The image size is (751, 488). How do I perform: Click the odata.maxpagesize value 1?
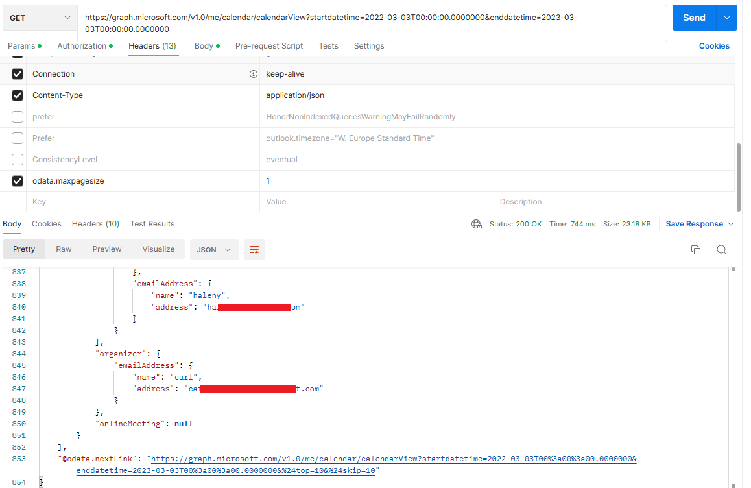(376, 180)
